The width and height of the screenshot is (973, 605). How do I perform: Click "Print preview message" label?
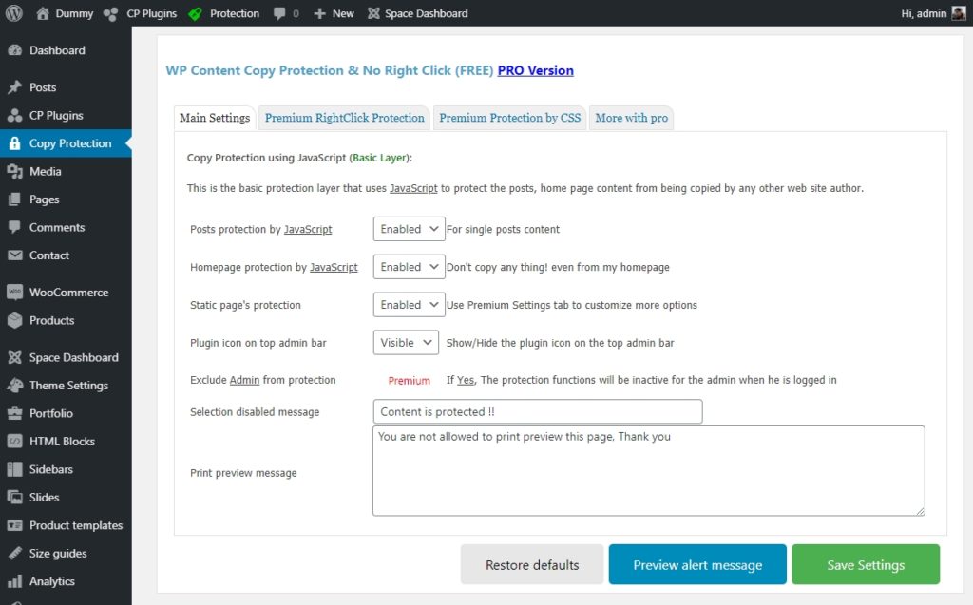[x=243, y=473]
